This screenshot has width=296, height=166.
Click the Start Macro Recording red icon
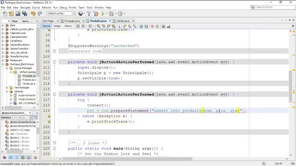[x=152, y=26]
